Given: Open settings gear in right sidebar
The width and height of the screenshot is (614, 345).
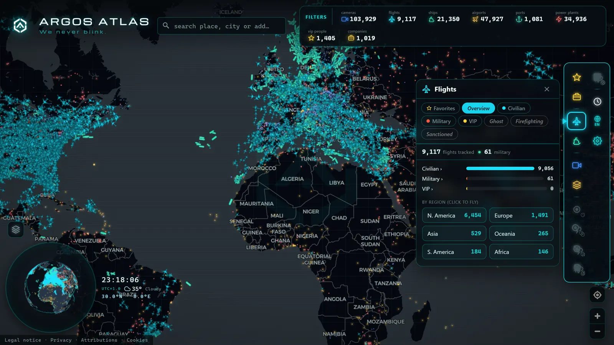Looking at the screenshot, I should 597,141.
